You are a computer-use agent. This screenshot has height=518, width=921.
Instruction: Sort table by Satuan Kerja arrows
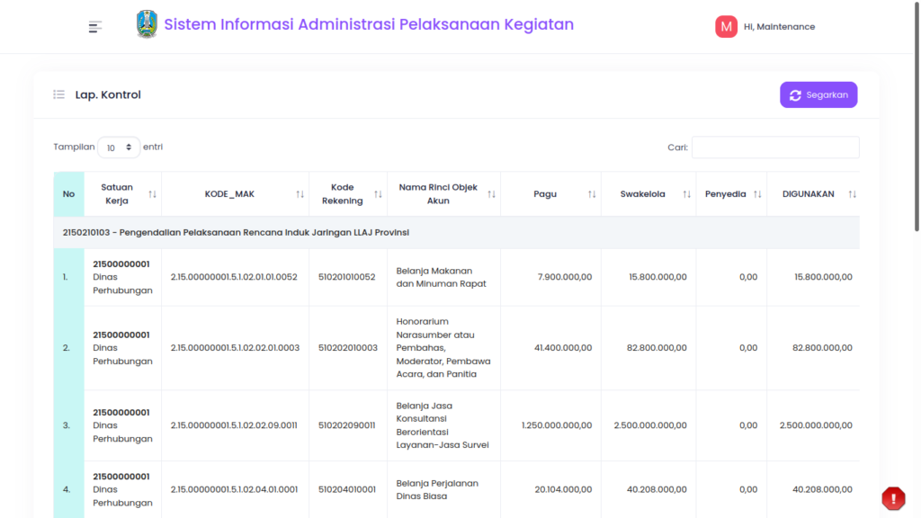(x=152, y=194)
